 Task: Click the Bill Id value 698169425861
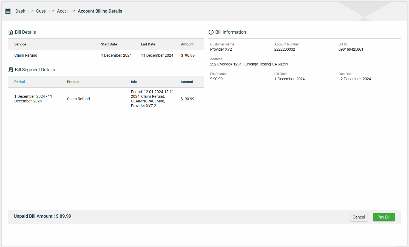(x=351, y=50)
